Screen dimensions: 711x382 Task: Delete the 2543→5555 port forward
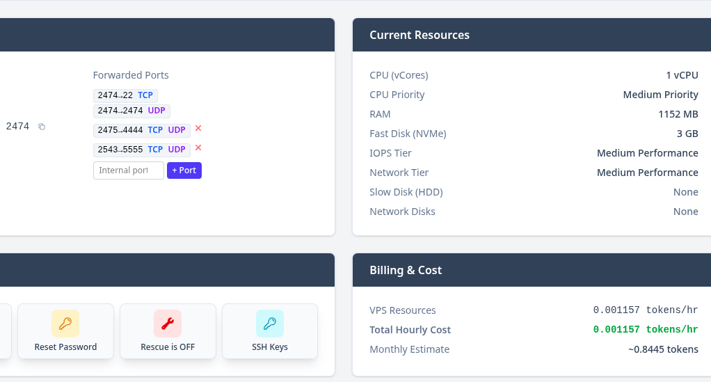(198, 148)
